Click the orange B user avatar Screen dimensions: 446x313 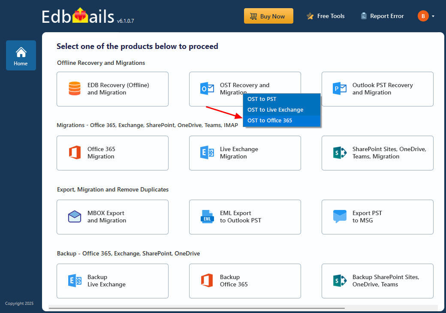click(423, 16)
